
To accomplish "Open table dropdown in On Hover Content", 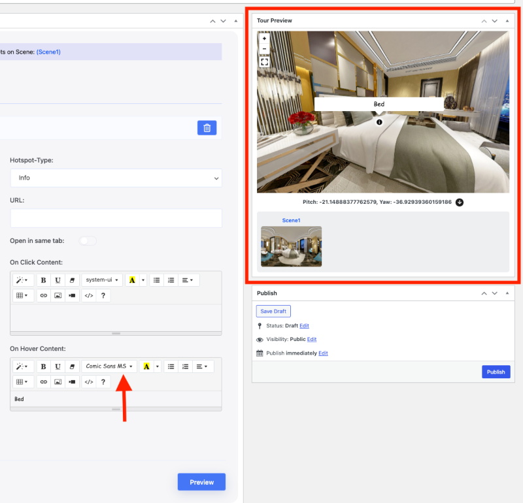I will [x=22, y=381].
